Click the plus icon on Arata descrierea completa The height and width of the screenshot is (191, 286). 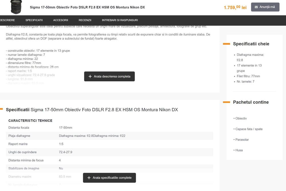90,76
